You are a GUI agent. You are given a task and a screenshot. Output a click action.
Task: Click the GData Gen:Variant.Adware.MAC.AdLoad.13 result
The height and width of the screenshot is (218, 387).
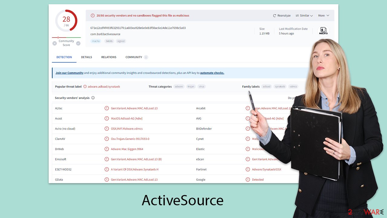(134, 180)
